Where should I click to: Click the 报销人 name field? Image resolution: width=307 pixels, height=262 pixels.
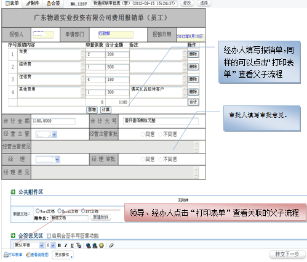tap(43, 35)
